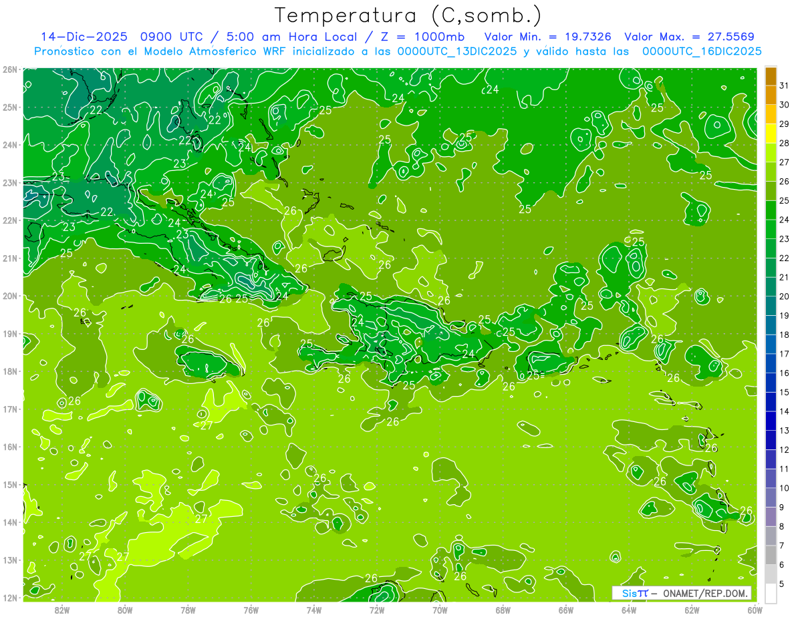Pick the colorbar swatch between 30 and 31
Viewport: 802px width, 619px height.
771,95
